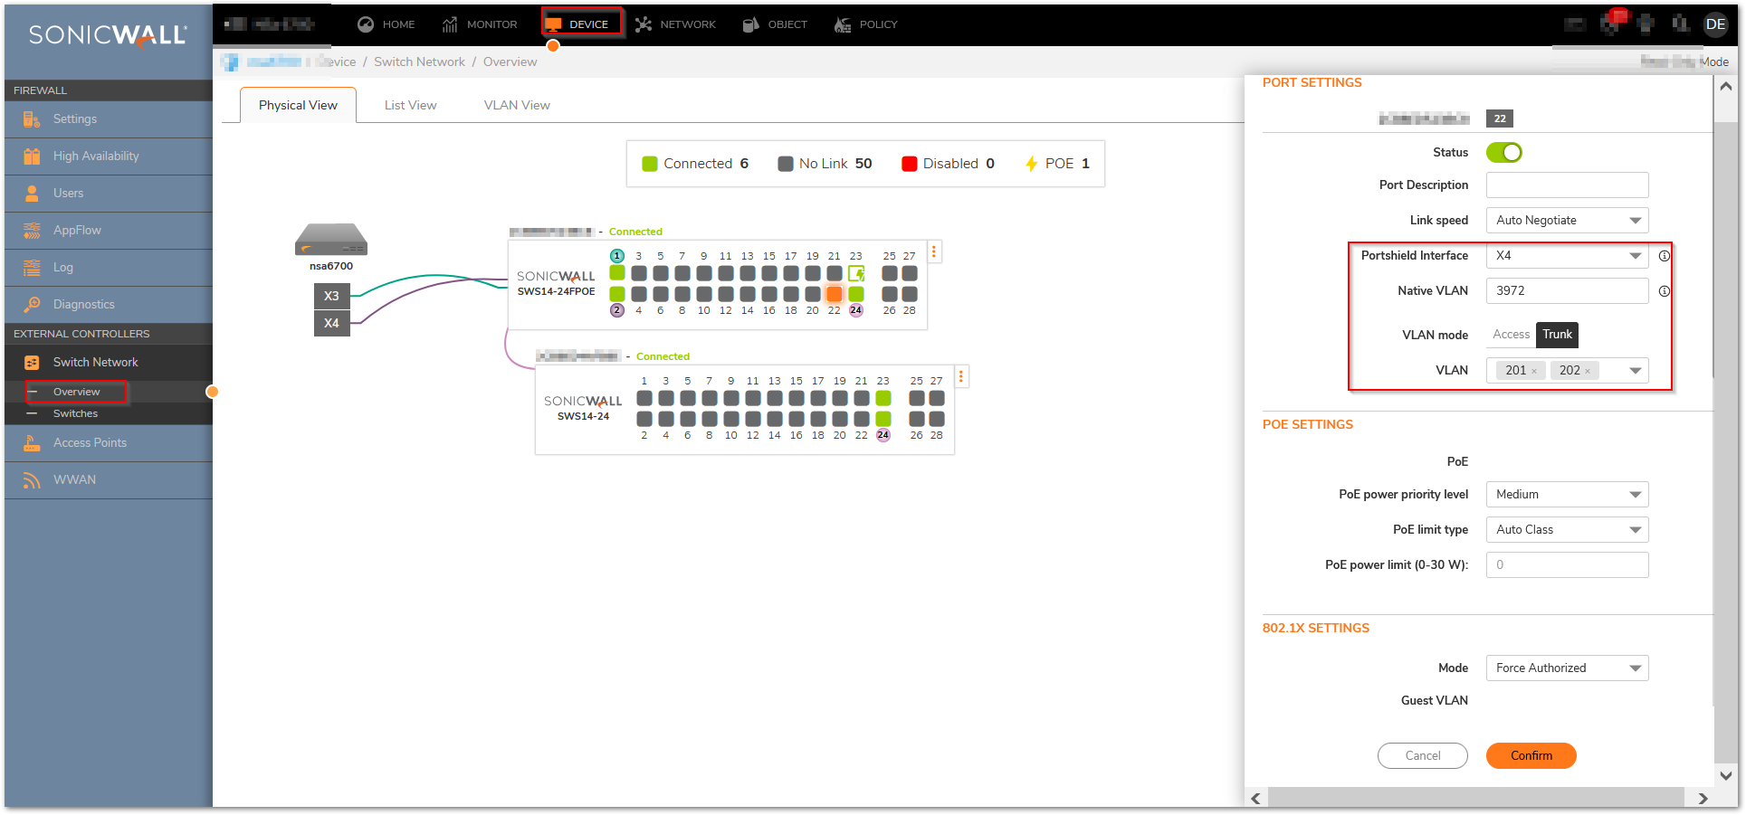Click the Cancel button
1746x815 pixels.
(1422, 756)
